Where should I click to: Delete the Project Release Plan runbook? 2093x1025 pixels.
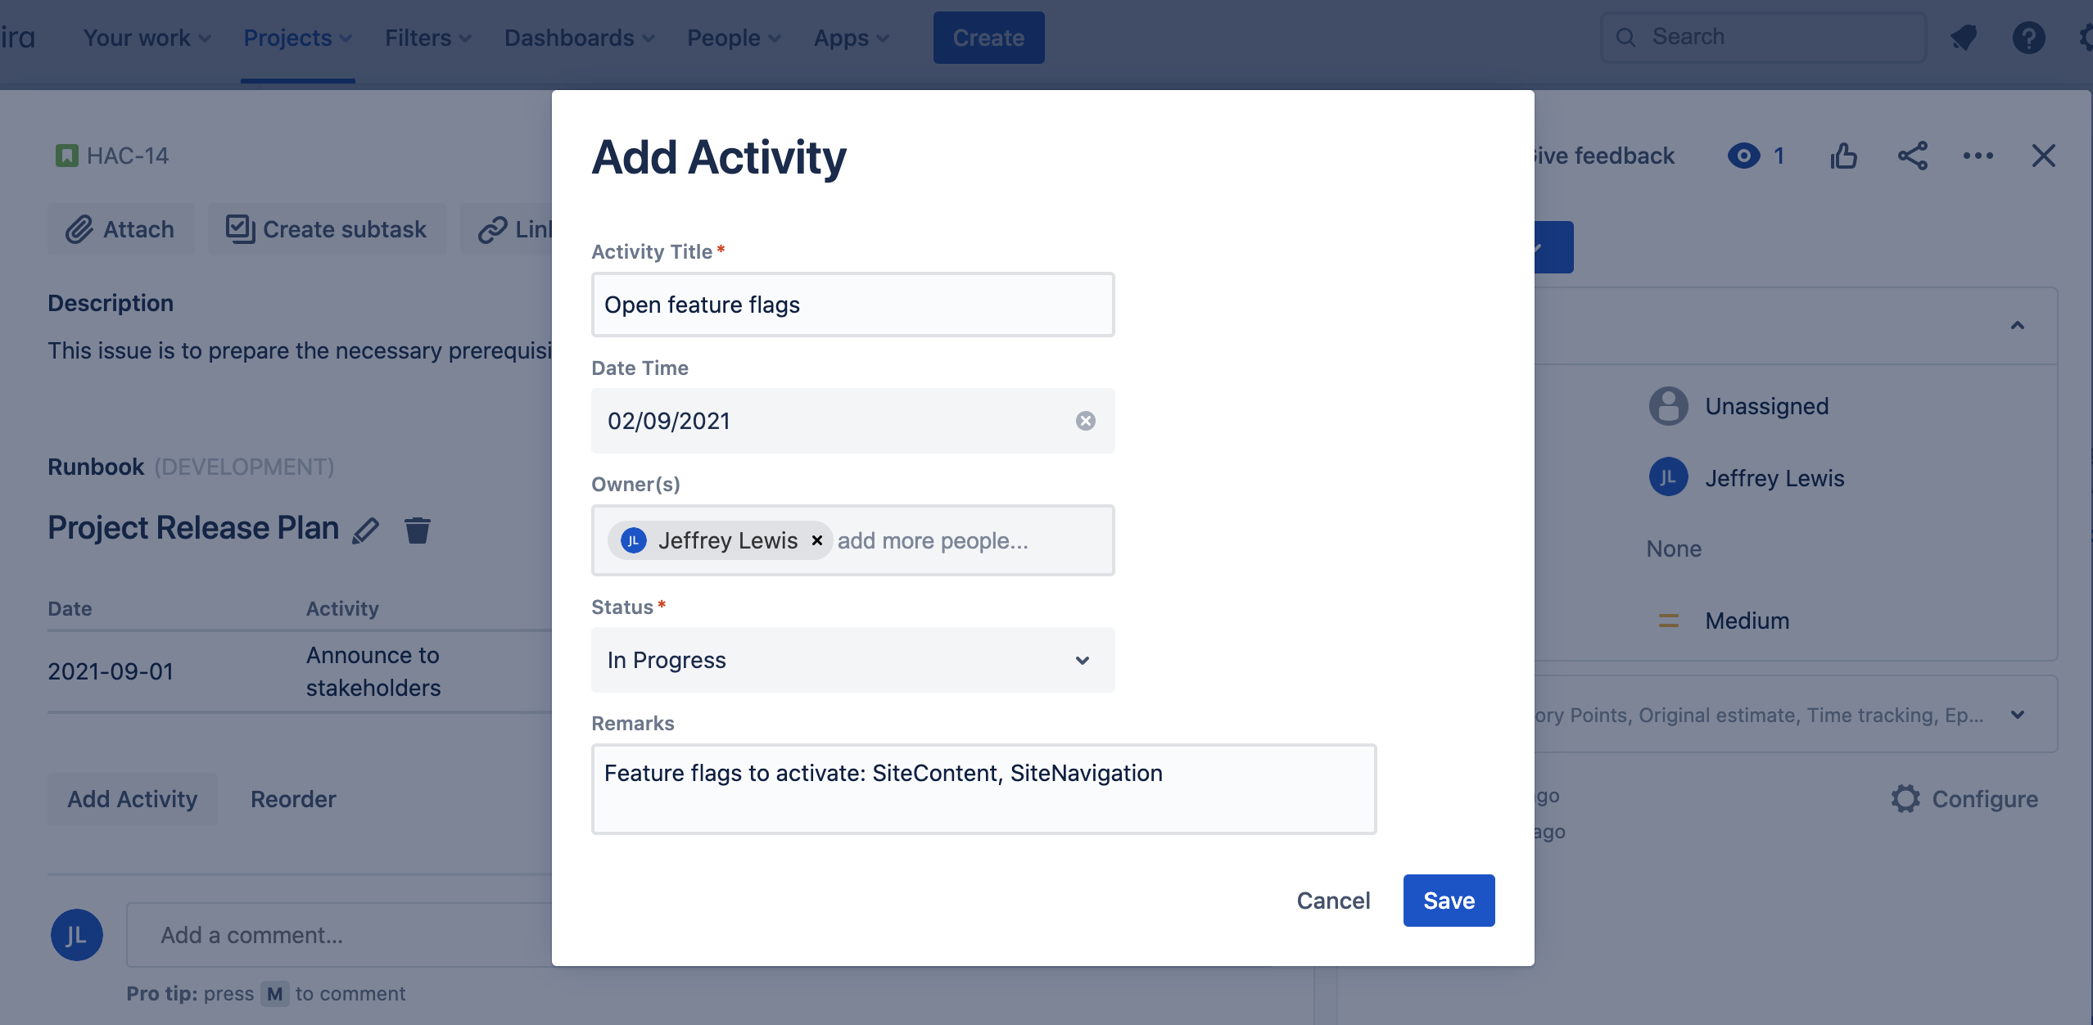[418, 531]
